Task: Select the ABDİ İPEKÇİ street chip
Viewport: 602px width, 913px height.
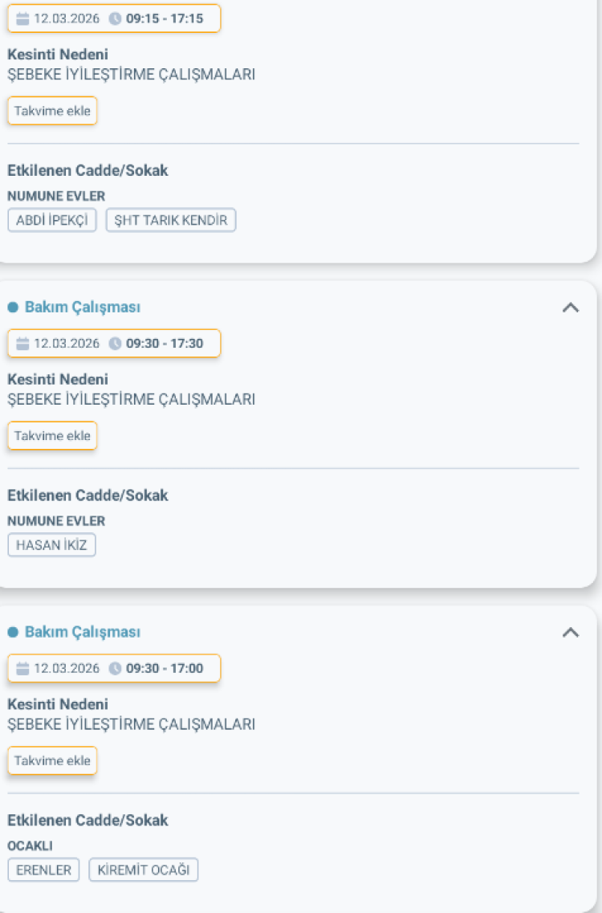Action: point(52,220)
